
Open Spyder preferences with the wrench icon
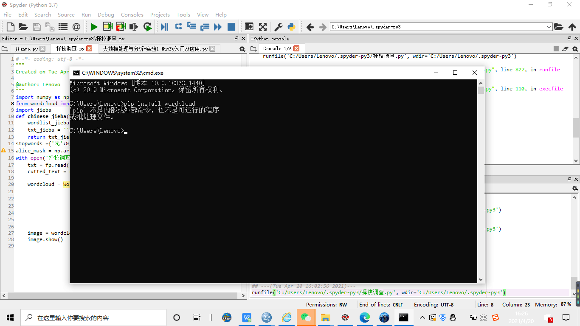[277, 27]
